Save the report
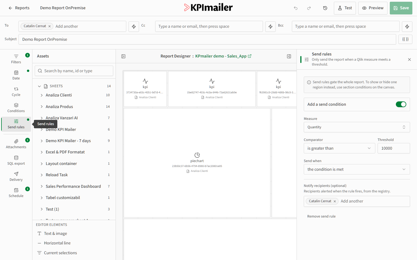The height and width of the screenshot is (260, 417). point(401,8)
